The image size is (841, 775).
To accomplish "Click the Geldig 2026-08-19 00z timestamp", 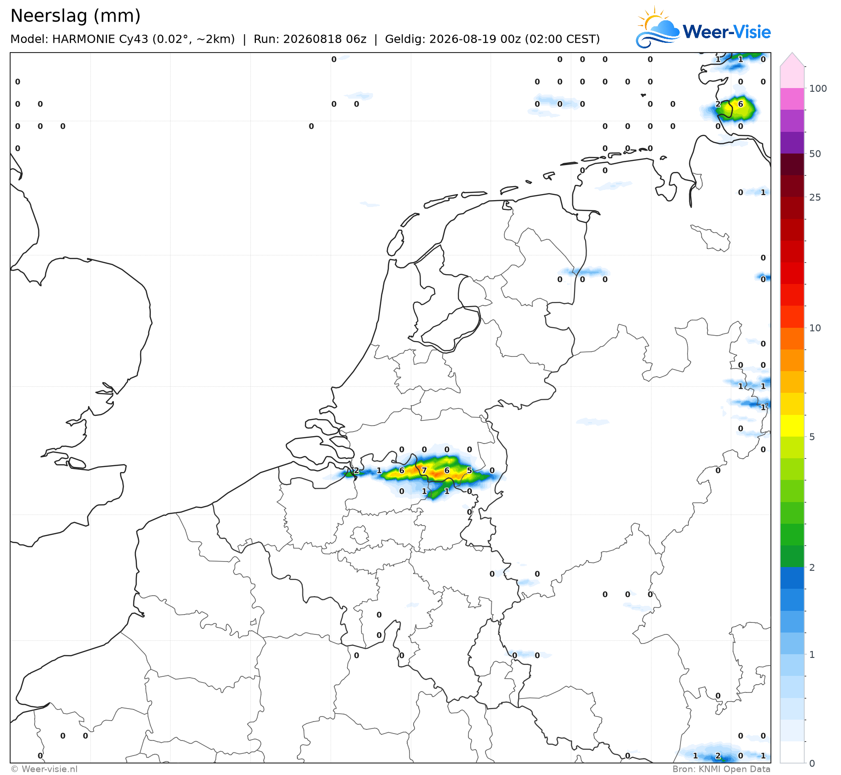I will coord(492,39).
